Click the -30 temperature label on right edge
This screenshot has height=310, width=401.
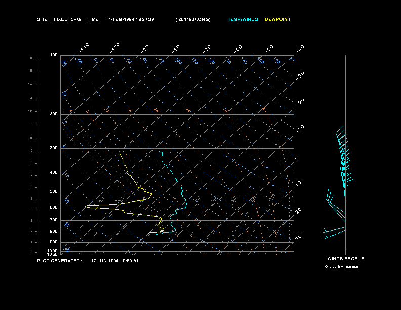pyautogui.click(x=300, y=76)
